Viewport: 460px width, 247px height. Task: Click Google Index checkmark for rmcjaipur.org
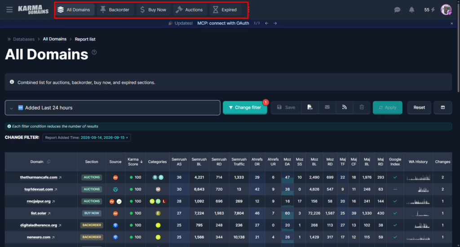click(395, 201)
